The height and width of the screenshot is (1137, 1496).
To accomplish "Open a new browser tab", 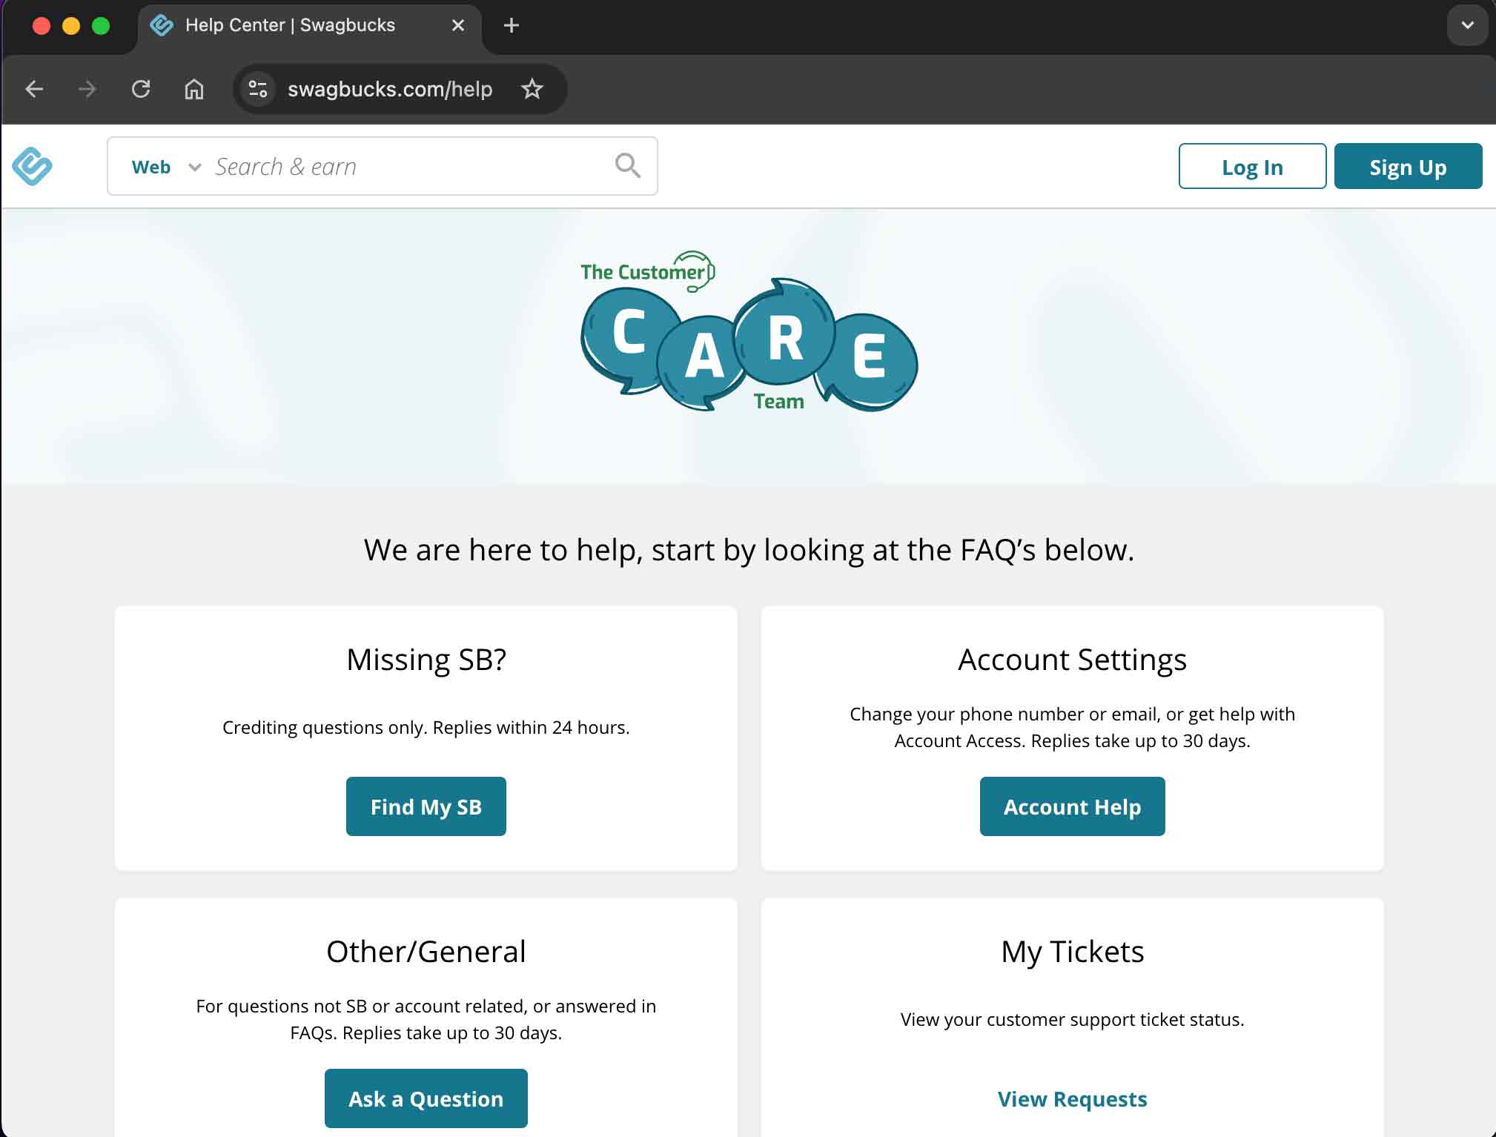I will click(x=511, y=25).
